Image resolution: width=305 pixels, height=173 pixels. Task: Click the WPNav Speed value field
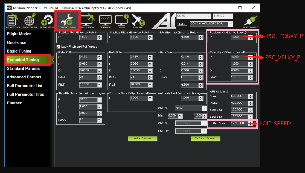(x=239, y=96)
